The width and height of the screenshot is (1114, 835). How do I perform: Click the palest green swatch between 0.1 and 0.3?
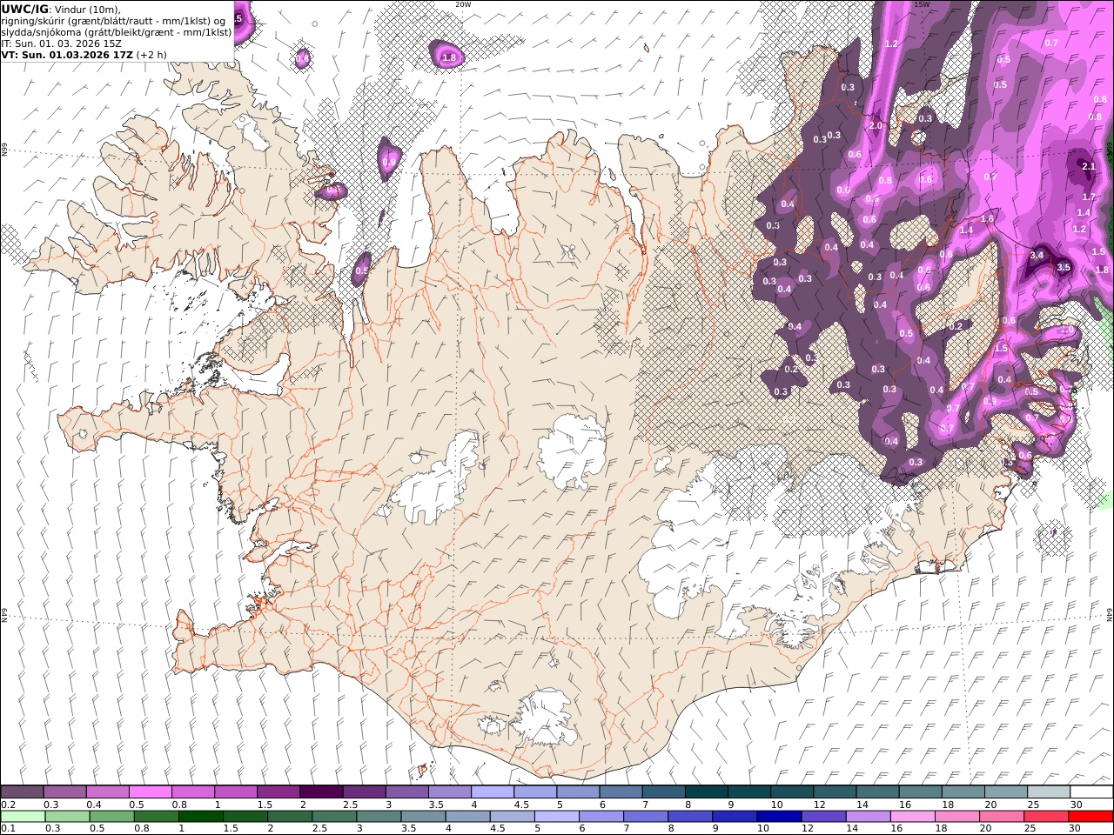tap(23, 817)
